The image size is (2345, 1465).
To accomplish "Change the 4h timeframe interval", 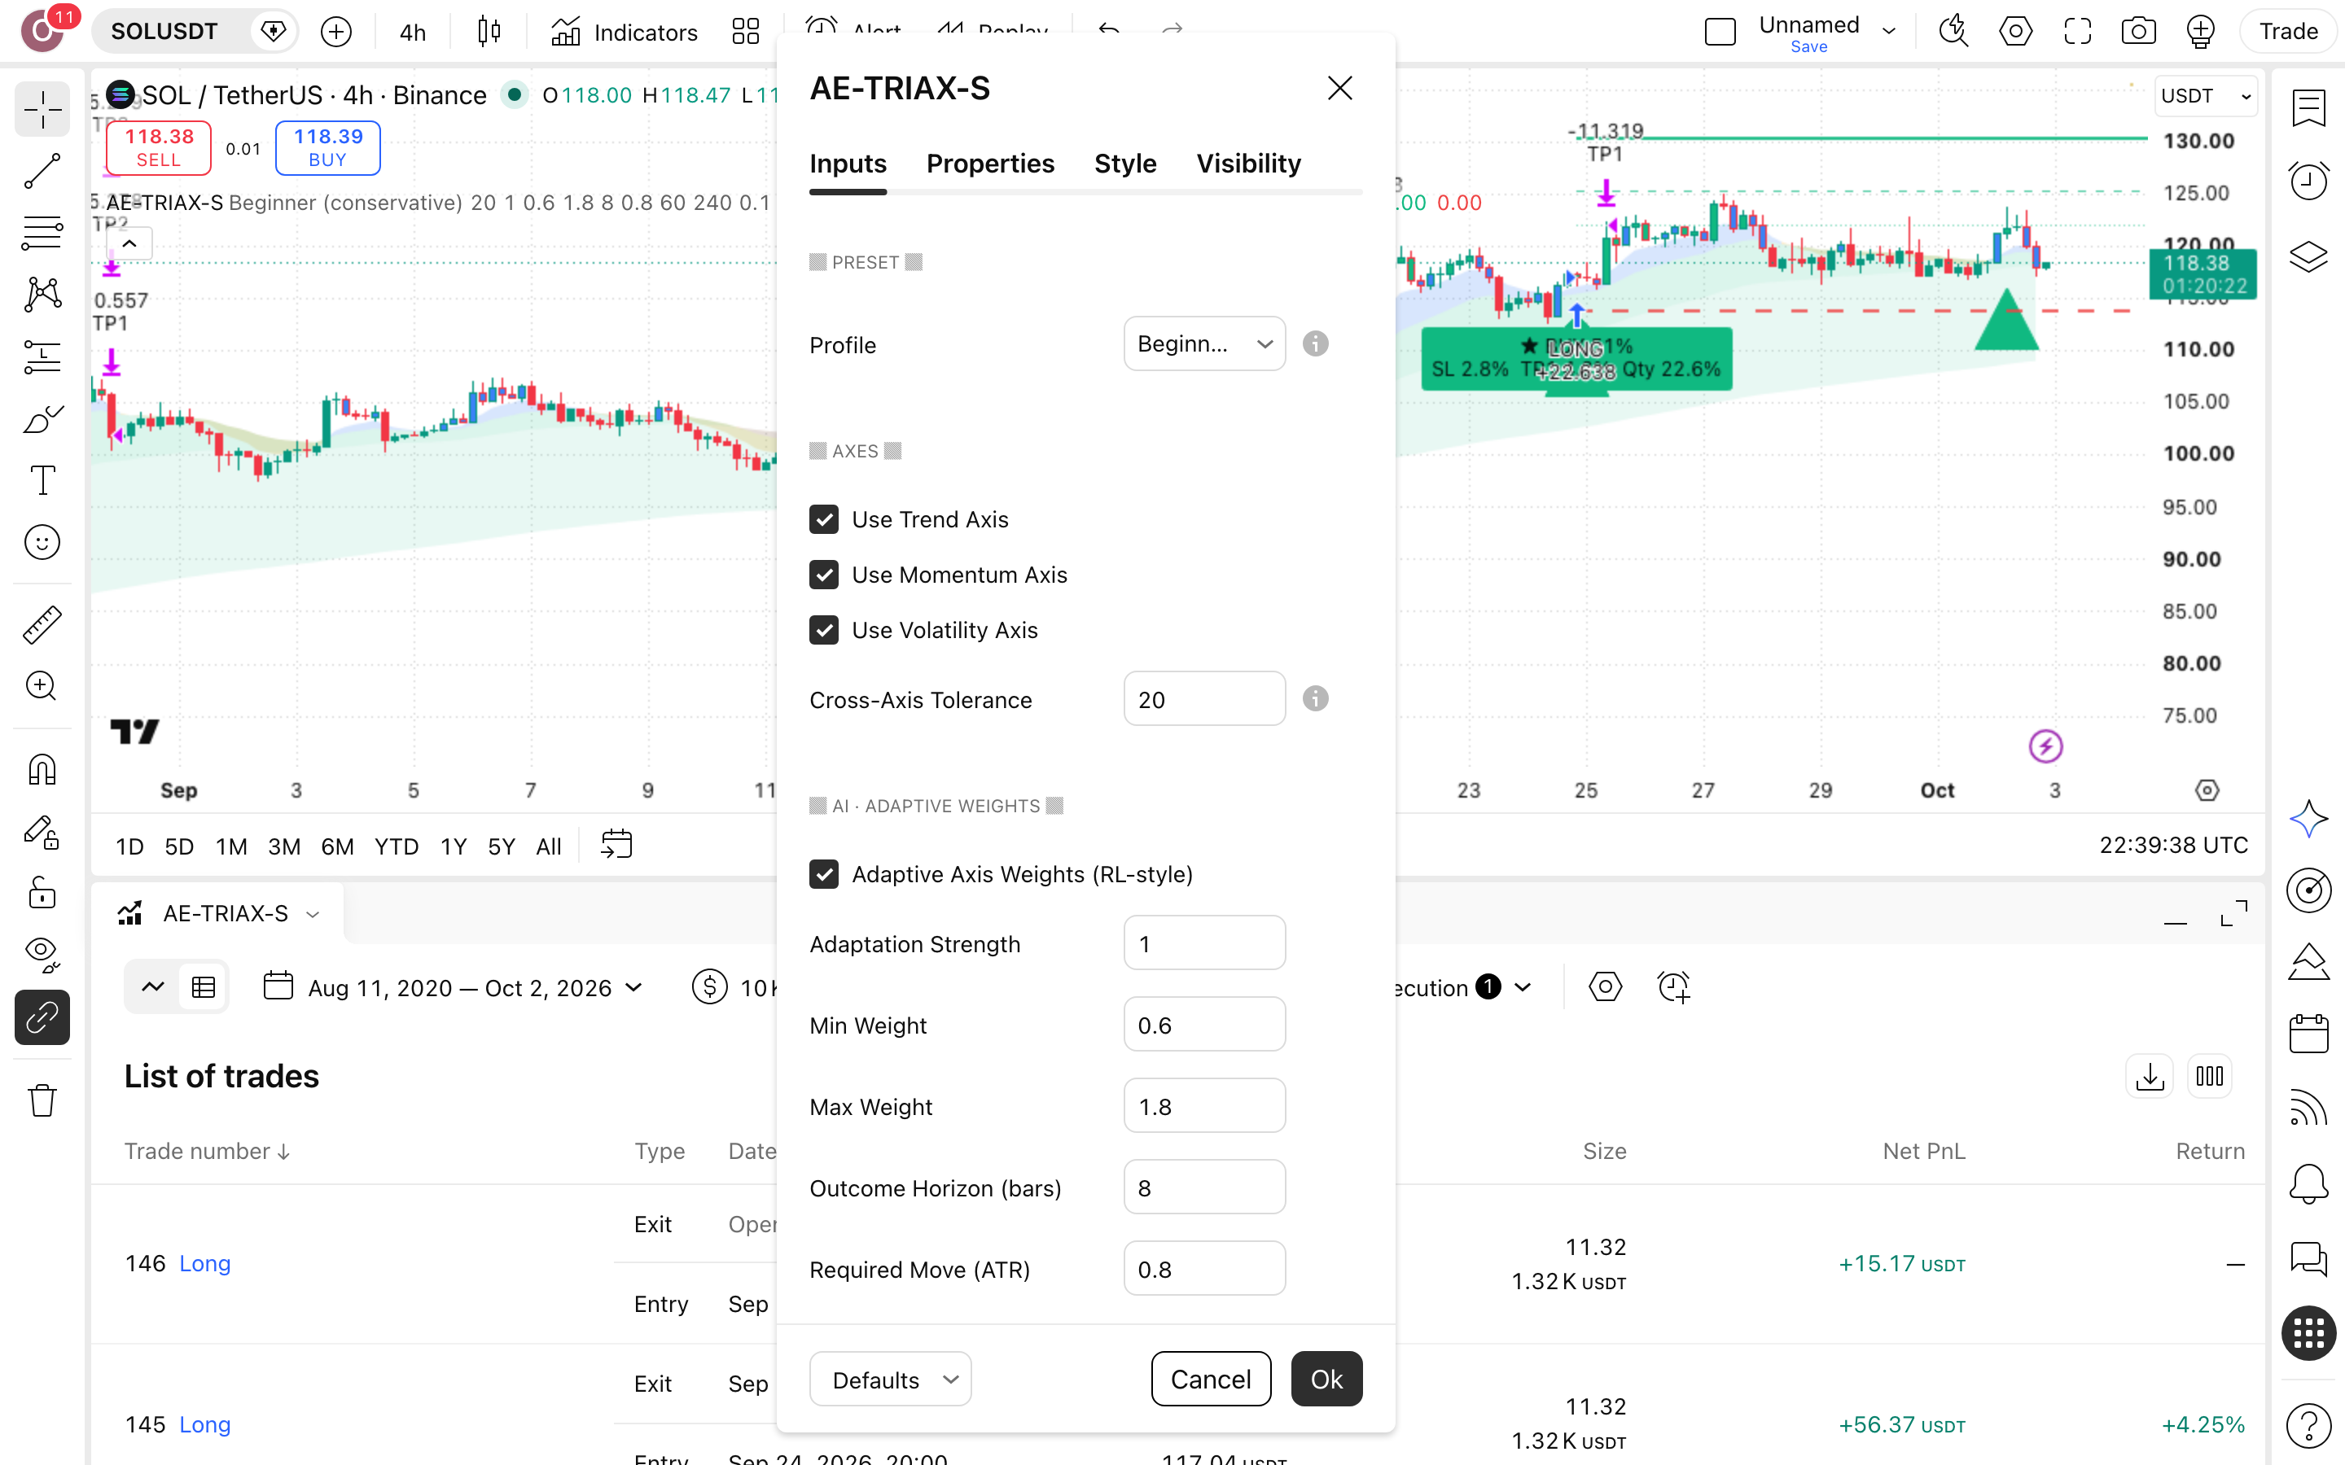I will 413,32.
